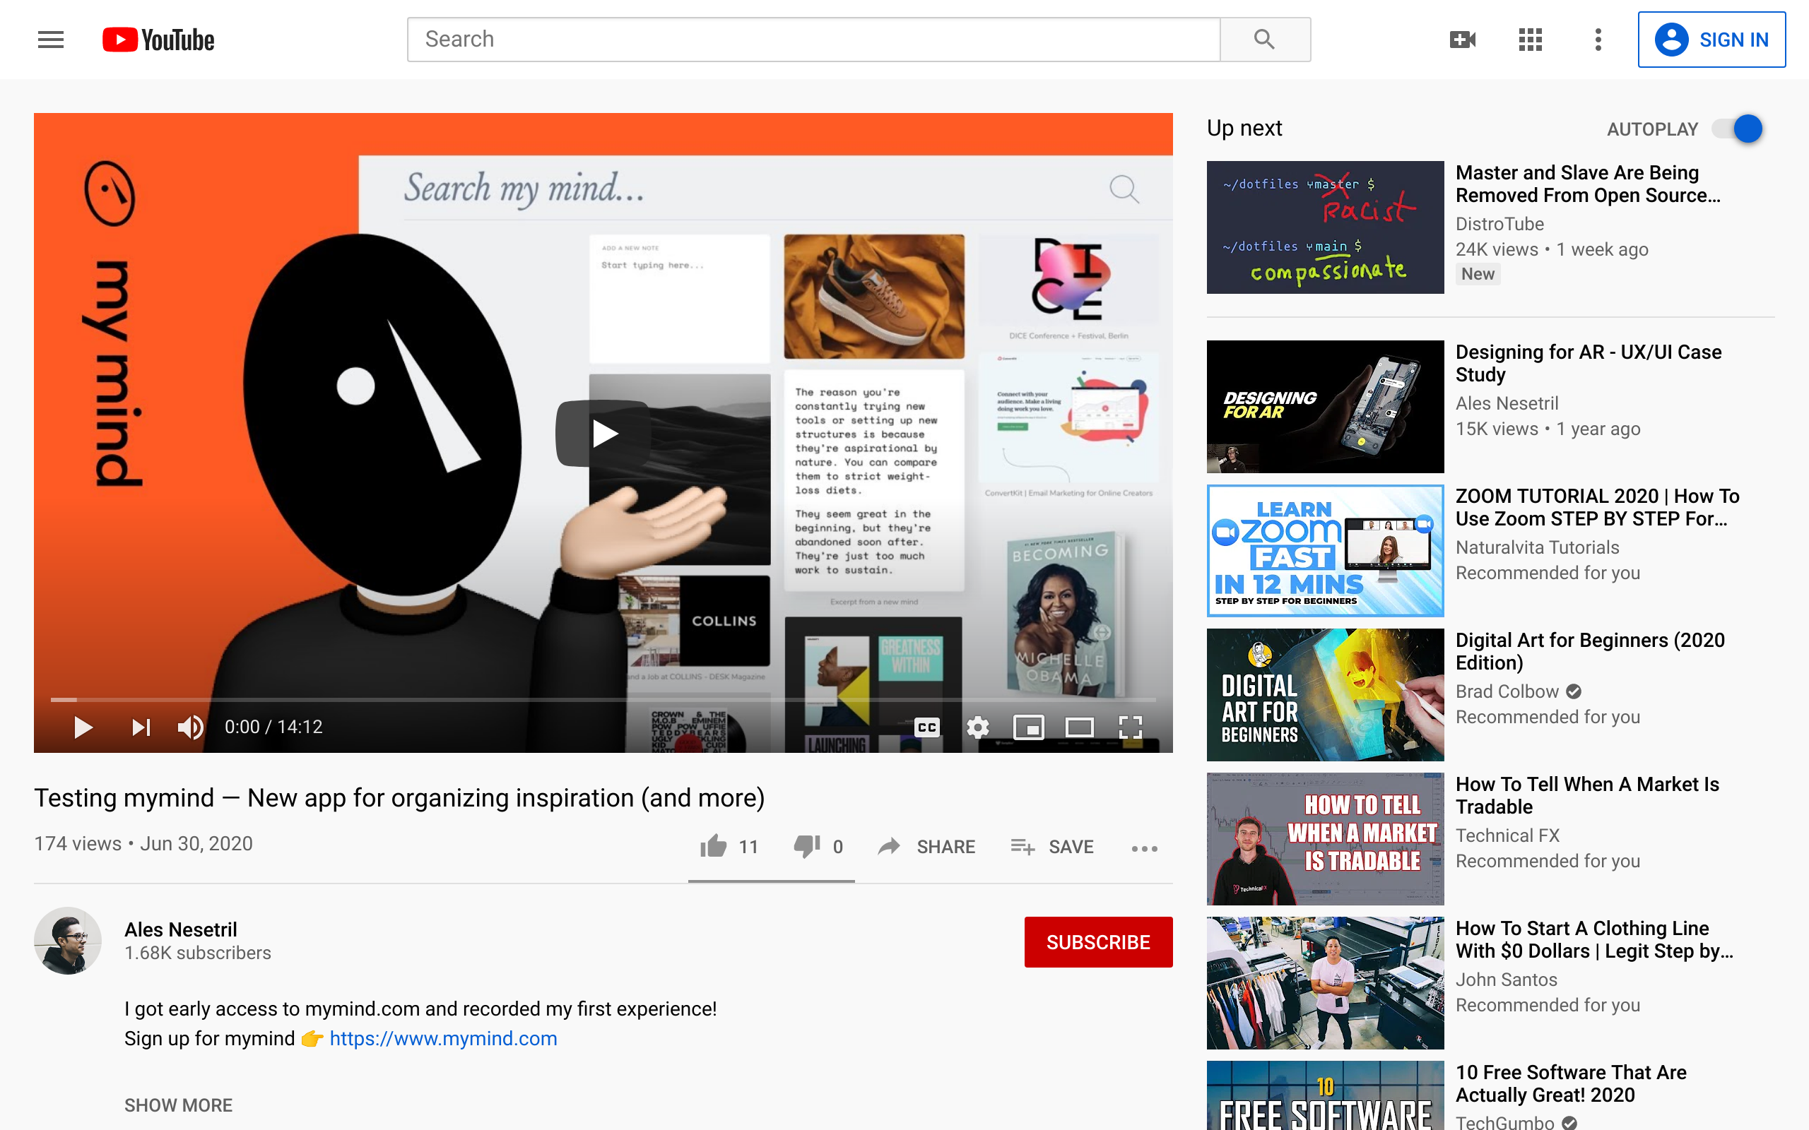Screen dimensions: 1809x1130
Task: Play video with the large center button
Action: click(x=603, y=434)
